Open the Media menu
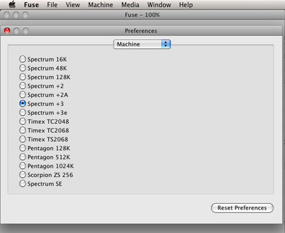 click(130, 4)
